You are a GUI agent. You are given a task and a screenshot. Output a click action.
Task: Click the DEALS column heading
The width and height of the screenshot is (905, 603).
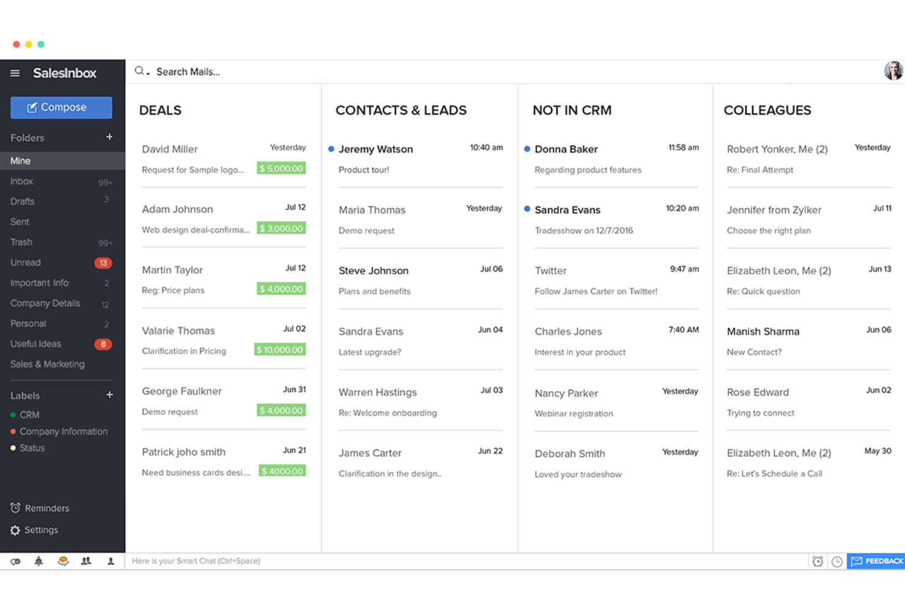coord(160,111)
